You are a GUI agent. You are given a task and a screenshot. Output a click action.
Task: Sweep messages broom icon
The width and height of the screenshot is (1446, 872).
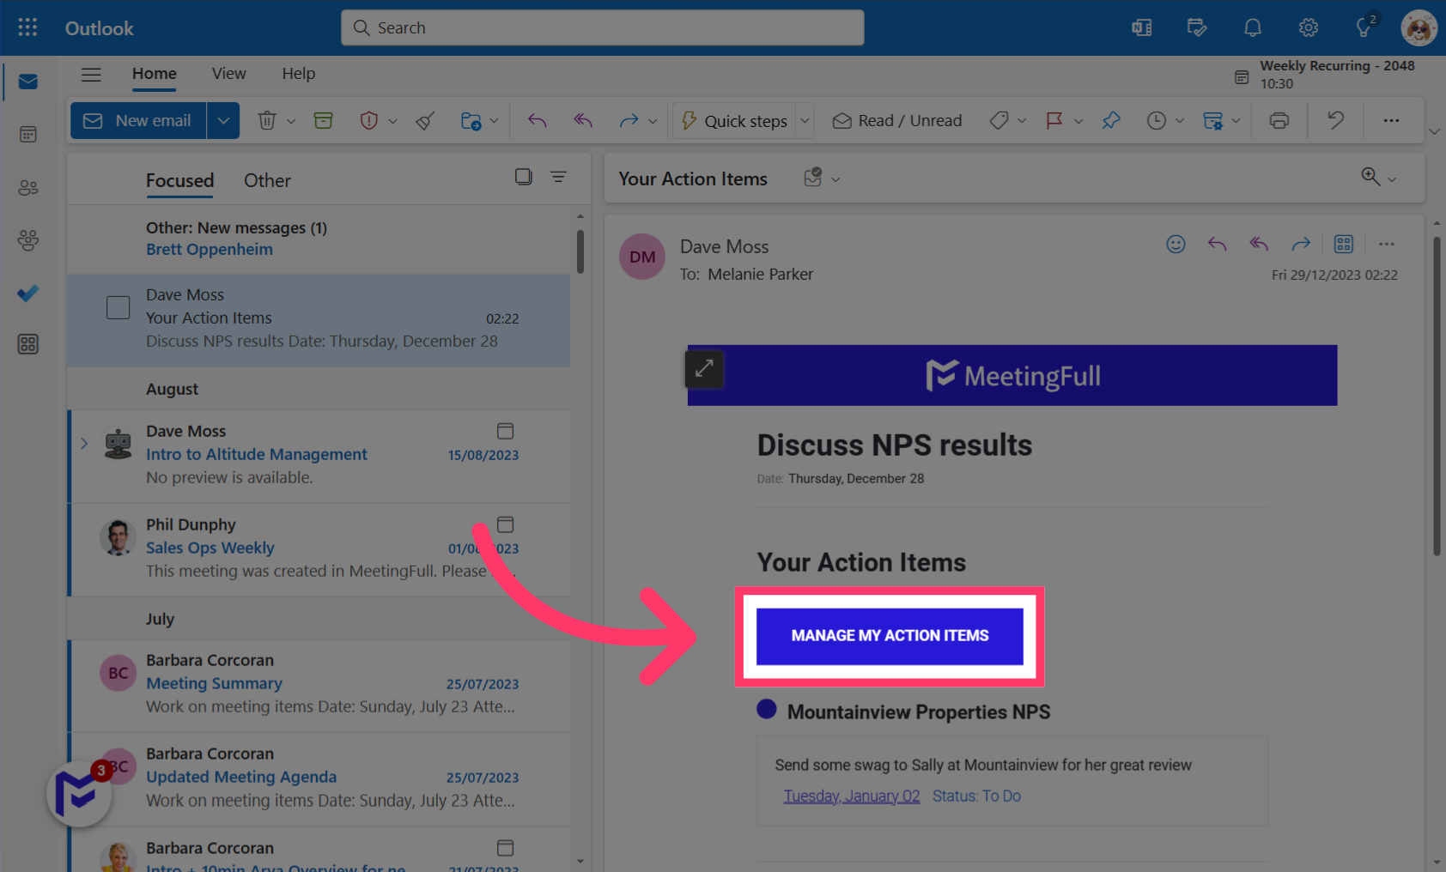425,121
